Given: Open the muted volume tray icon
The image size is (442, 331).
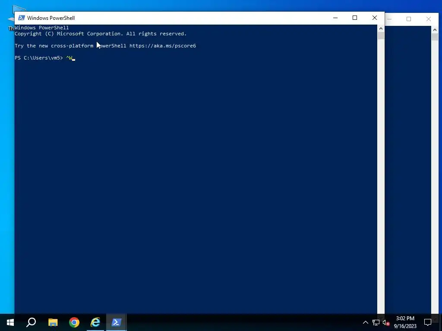Looking at the screenshot, I should pos(386,322).
